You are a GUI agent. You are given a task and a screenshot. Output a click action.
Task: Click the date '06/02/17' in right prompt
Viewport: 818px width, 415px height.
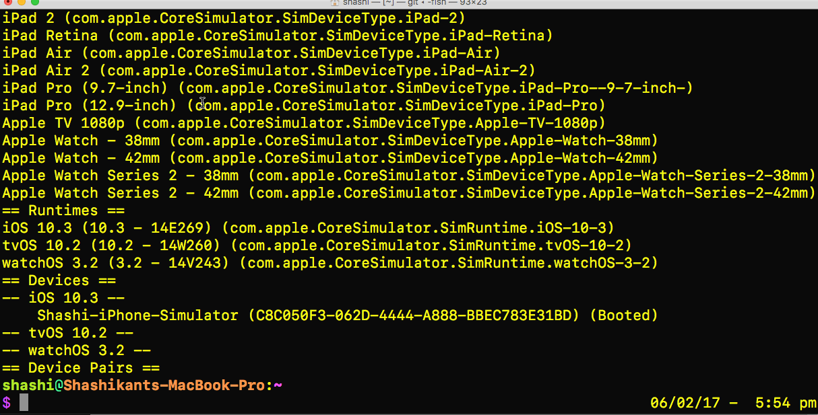click(685, 403)
